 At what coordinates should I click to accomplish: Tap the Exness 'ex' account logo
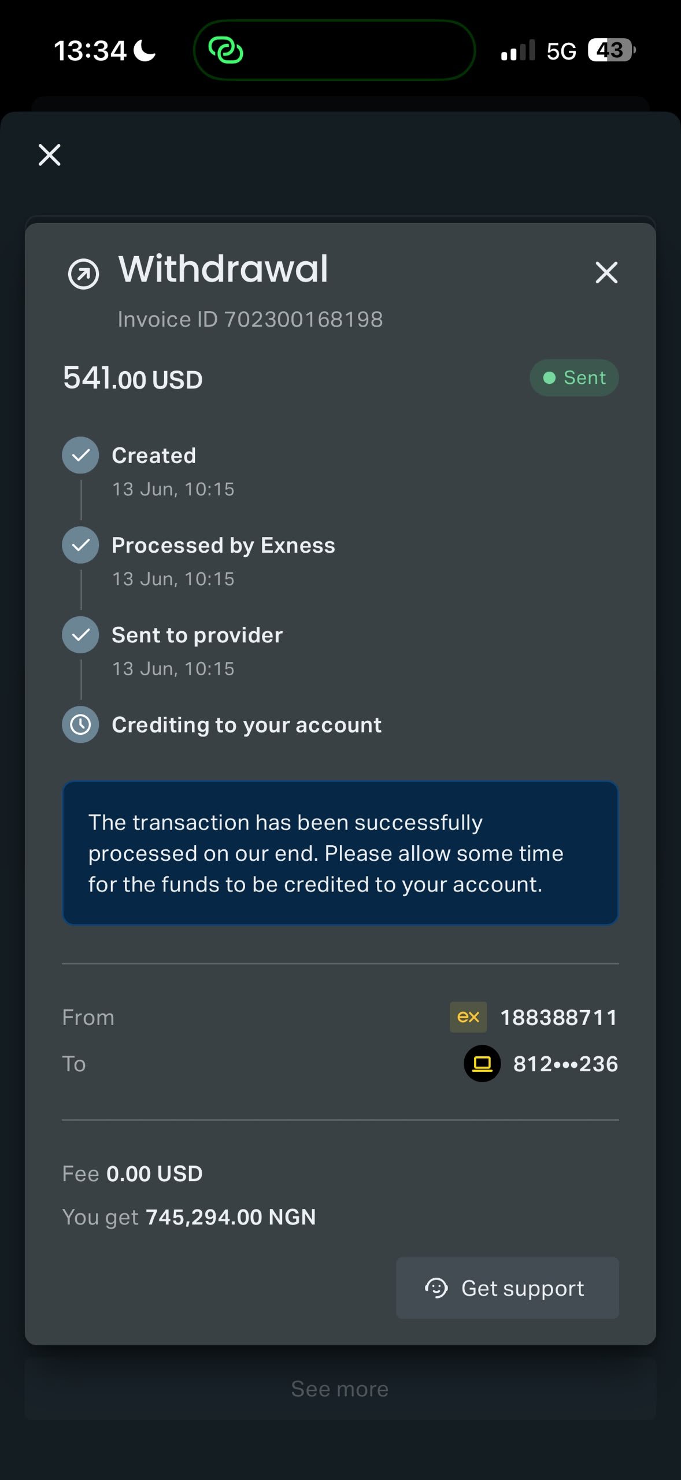click(468, 1017)
